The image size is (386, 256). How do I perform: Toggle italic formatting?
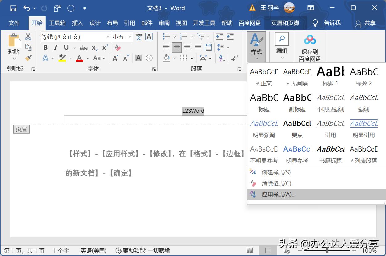click(x=56, y=47)
